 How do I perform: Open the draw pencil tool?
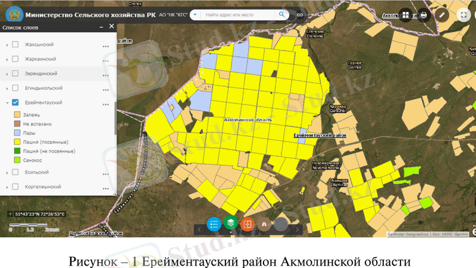(442, 15)
